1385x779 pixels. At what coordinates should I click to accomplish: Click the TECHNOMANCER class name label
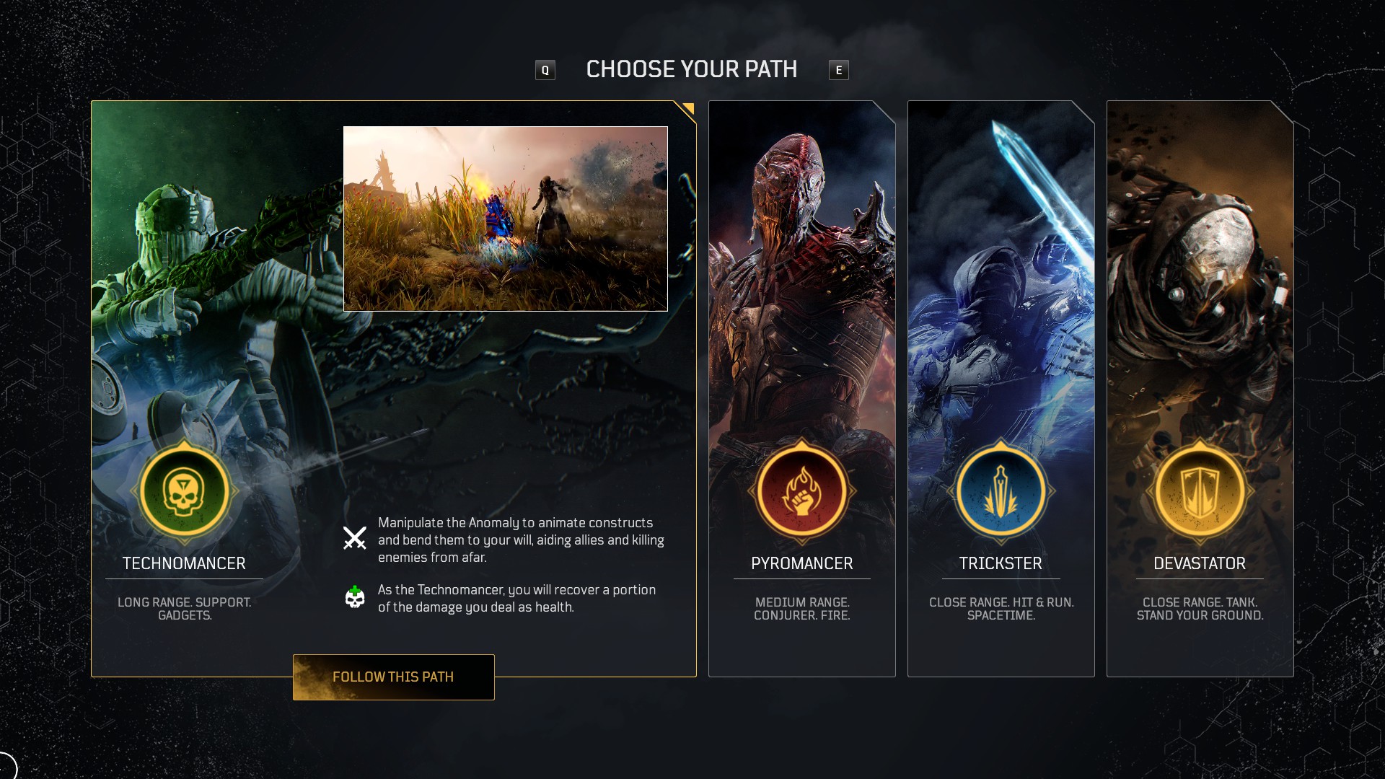pos(184,563)
